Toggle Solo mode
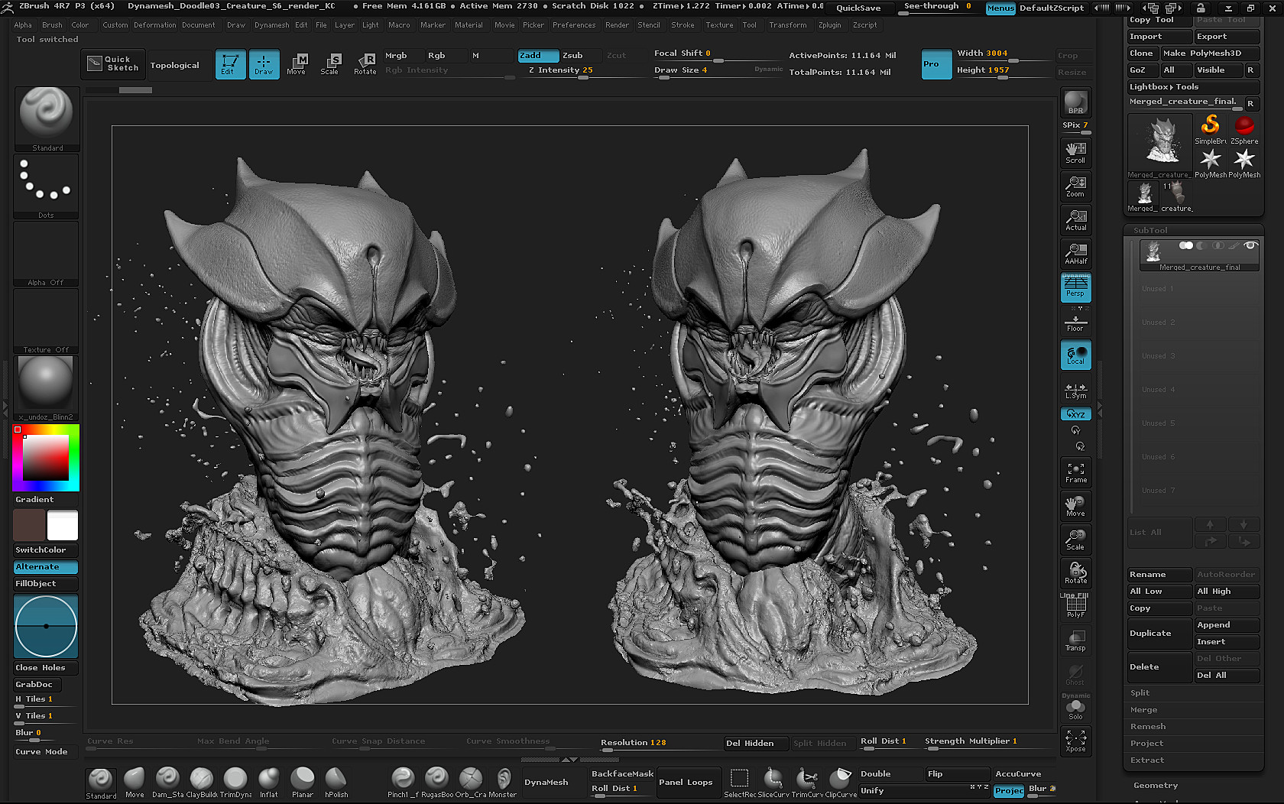Viewport: 1284px width, 804px height. [x=1075, y=709]
